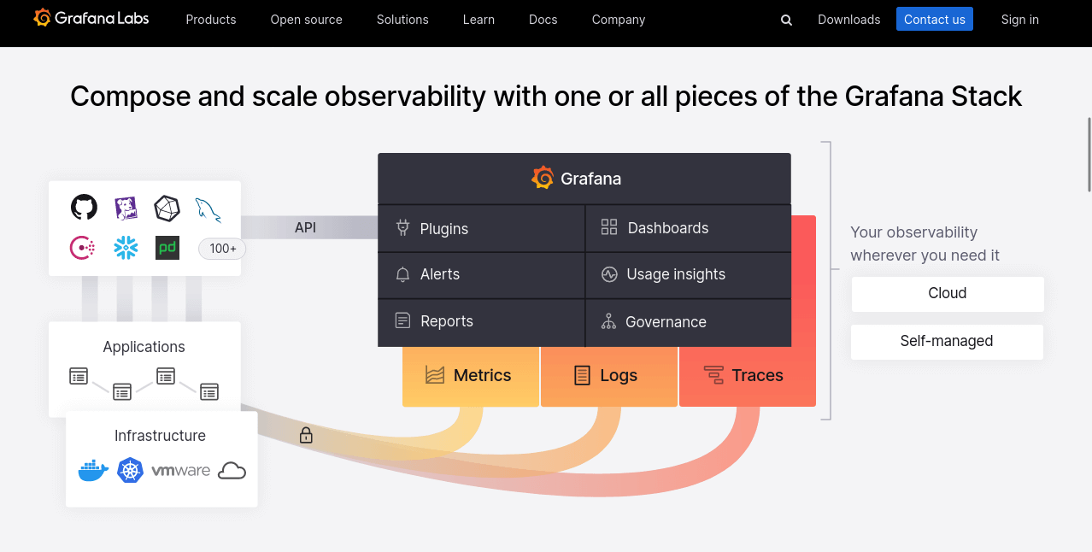Screen dimensions: 1092x552
Task: Open the Open source menu
Action: click(306, 20)
